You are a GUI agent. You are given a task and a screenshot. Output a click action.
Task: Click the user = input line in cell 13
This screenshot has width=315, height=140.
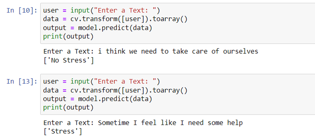pyautogui.click(x=102, y=82)
